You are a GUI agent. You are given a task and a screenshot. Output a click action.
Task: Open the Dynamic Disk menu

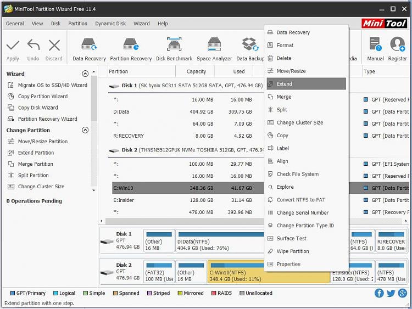110,24
